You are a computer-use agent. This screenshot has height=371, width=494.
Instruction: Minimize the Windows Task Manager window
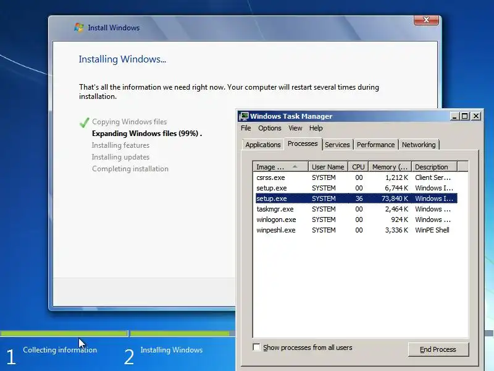pos(454,116)
